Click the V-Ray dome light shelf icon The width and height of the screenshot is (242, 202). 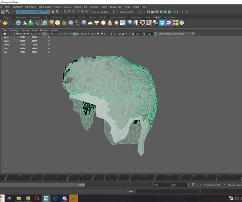90,23
